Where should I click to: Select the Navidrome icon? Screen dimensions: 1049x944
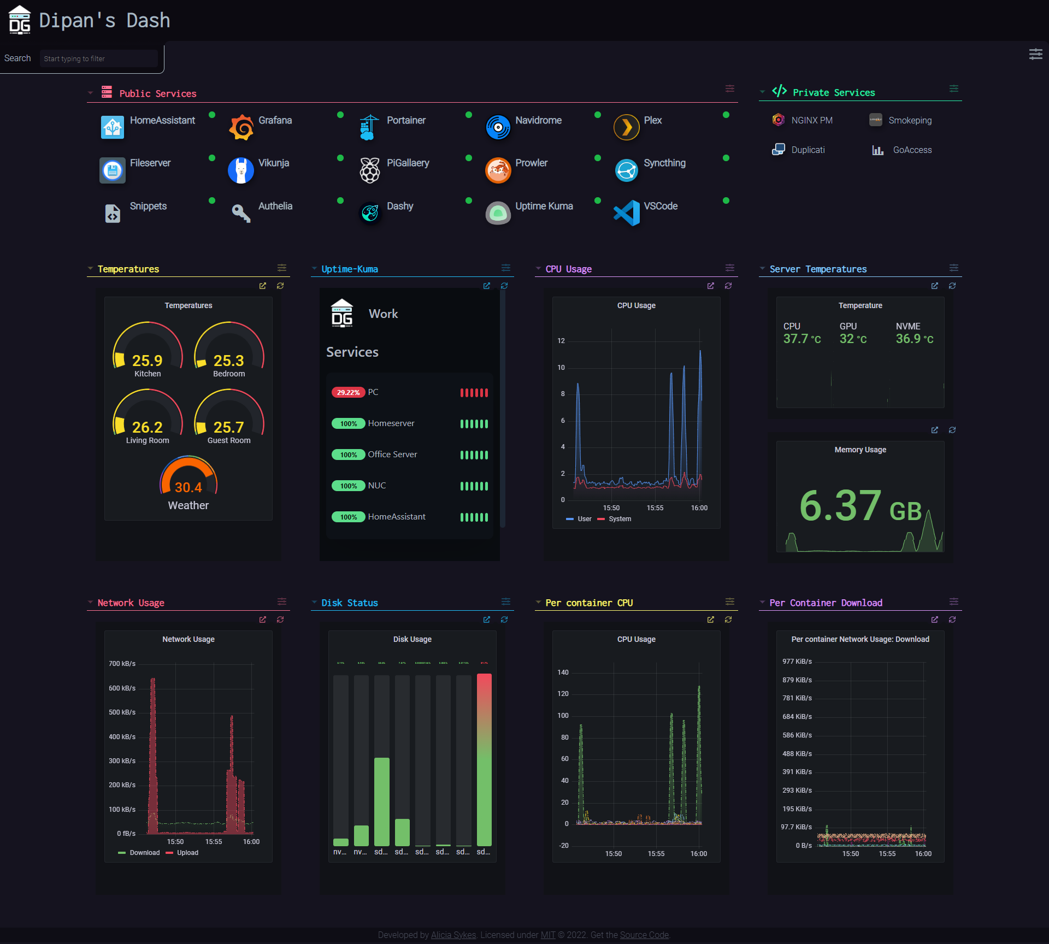pyautogui.click(x=498, y=127)
